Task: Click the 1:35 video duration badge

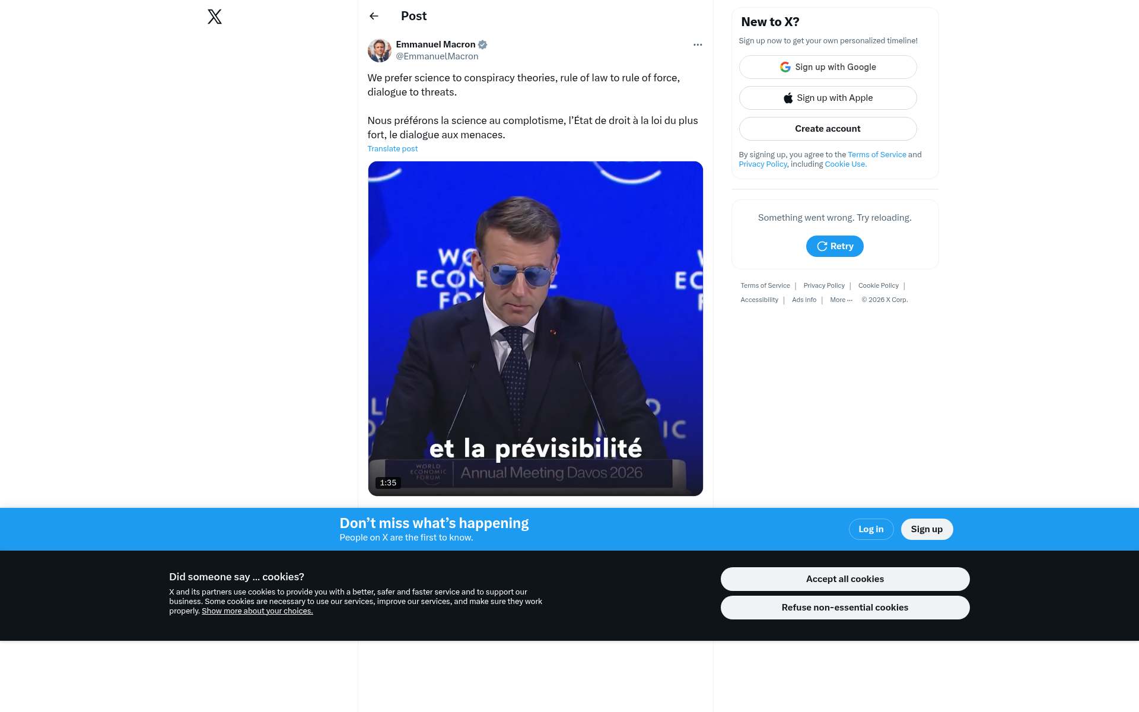Action: click(x=388, y=483)
